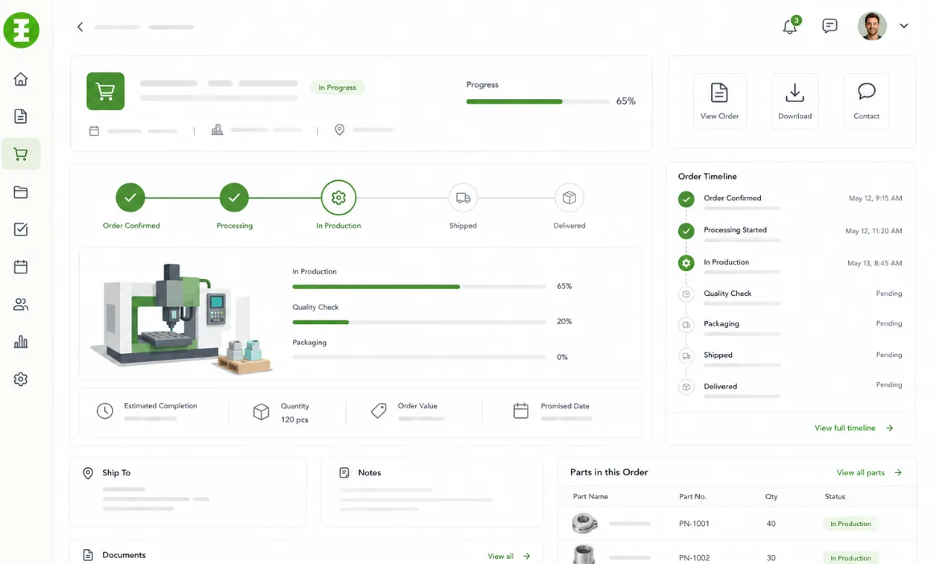Click the May 12, 9:15 AM timestamp

pos(875,199)
